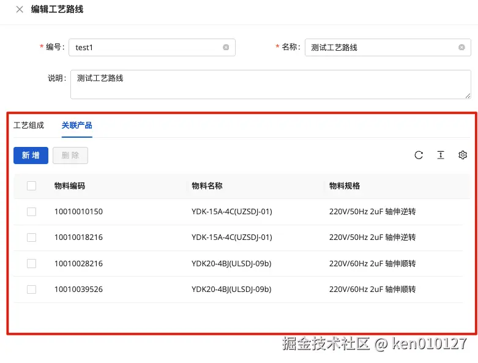Click YDK20-4BJ(ULSDJ-09b) in row 10010028216
Viewport: 478px width, 363px height.
point(231,263)
